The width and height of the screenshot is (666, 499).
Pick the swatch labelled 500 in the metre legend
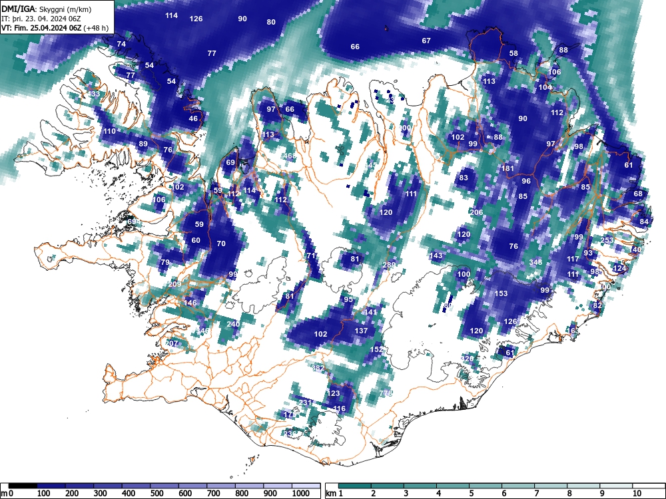[165, 486]
